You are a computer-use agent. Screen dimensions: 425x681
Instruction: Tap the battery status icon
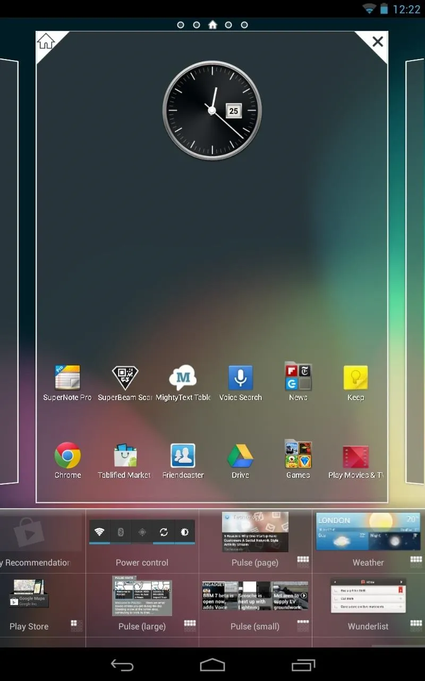[384, 9]
